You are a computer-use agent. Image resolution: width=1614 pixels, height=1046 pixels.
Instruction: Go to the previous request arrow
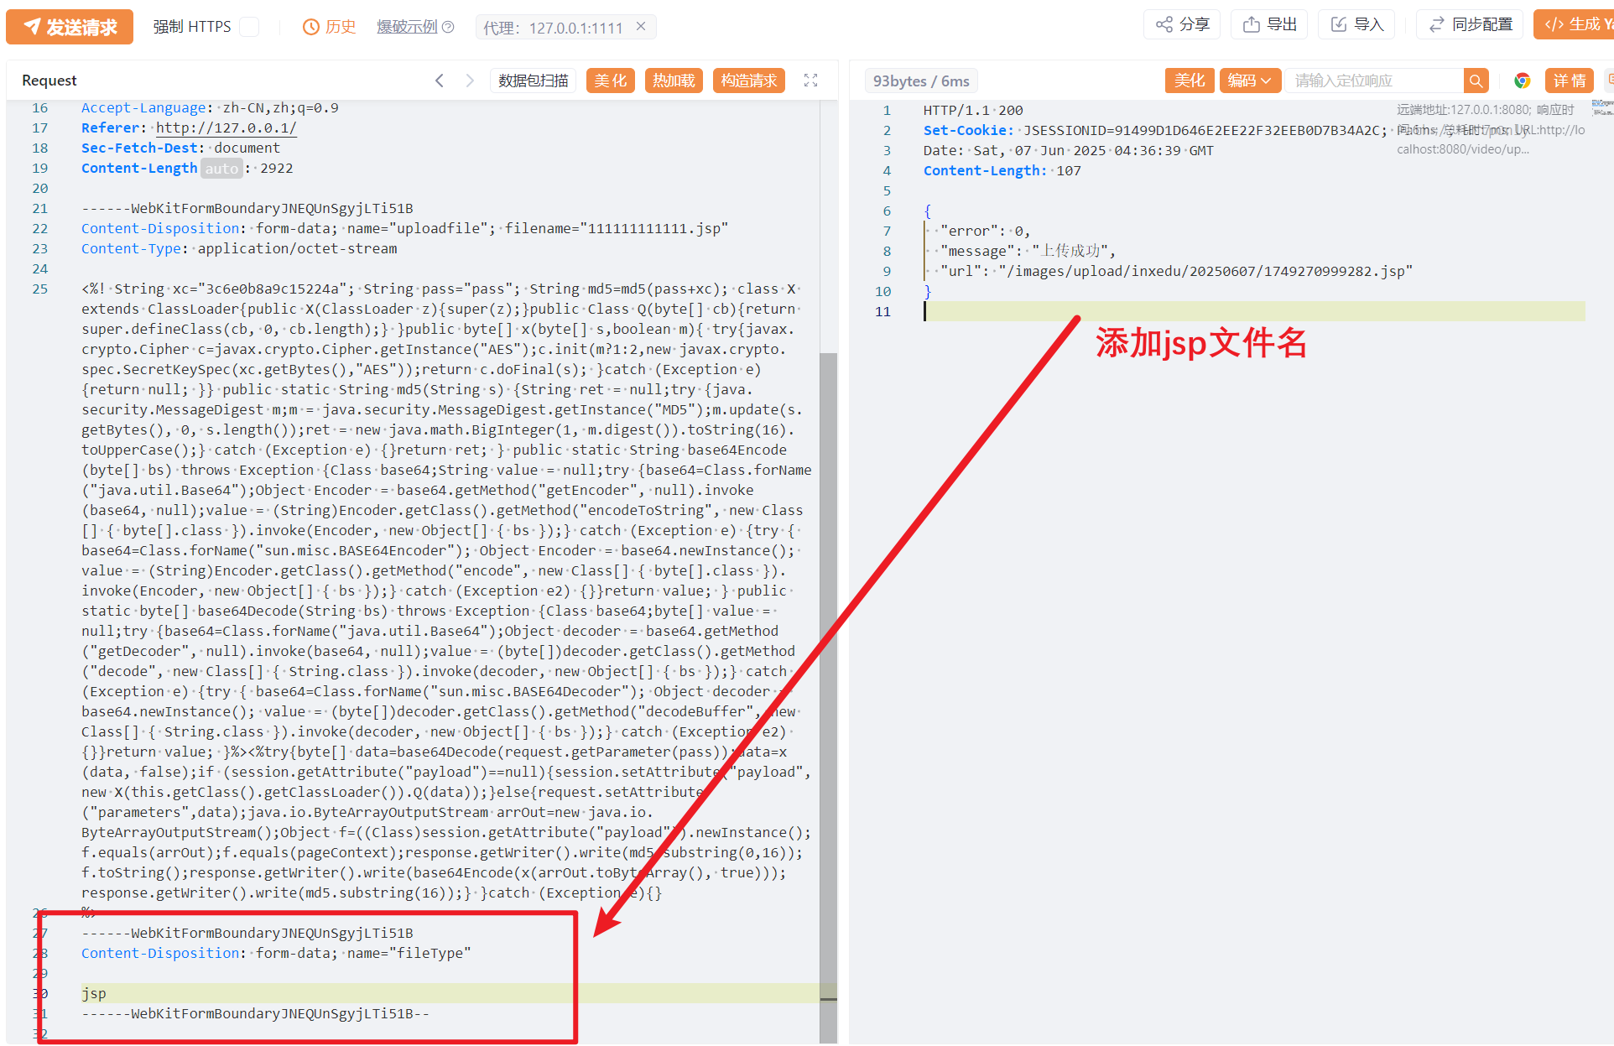(440, 81)
